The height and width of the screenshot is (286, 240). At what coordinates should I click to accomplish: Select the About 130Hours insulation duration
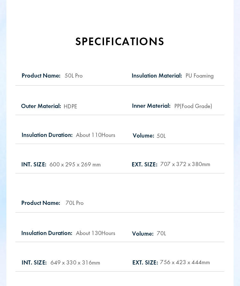(95, 233)
